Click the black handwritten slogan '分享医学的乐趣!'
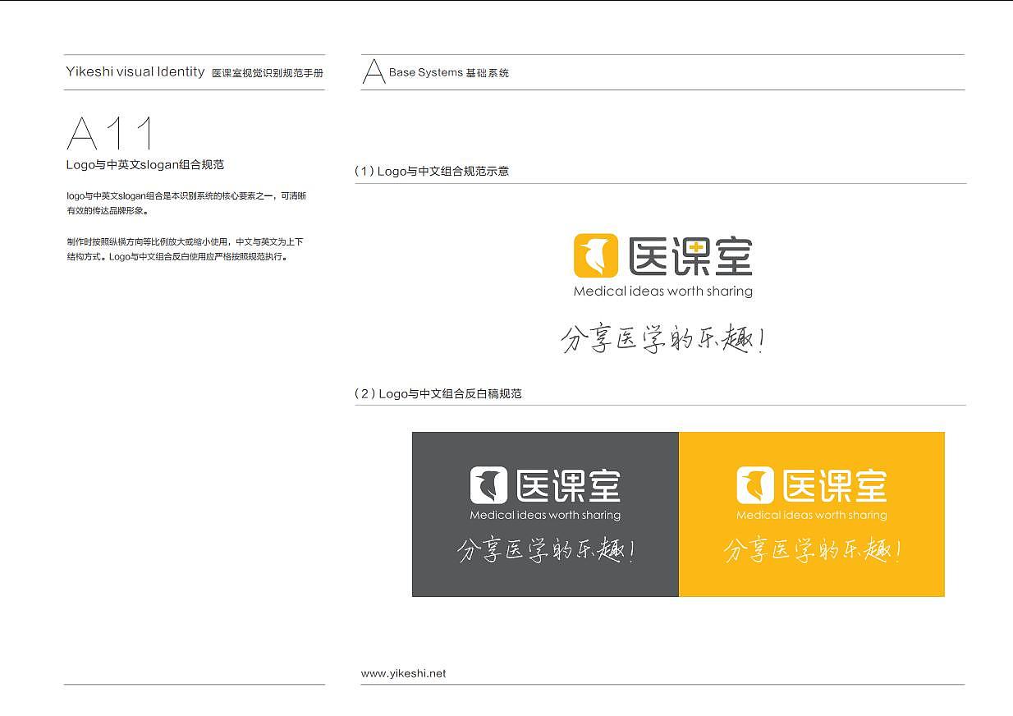Viewport: 1013px width, 716px height. (663, 339)
